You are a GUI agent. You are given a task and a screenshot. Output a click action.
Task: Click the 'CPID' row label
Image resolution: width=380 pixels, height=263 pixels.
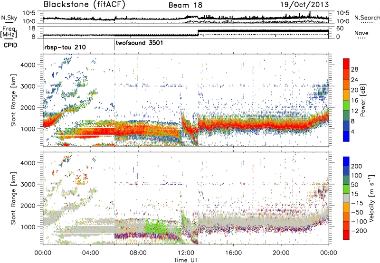click(x=10, y=45)
